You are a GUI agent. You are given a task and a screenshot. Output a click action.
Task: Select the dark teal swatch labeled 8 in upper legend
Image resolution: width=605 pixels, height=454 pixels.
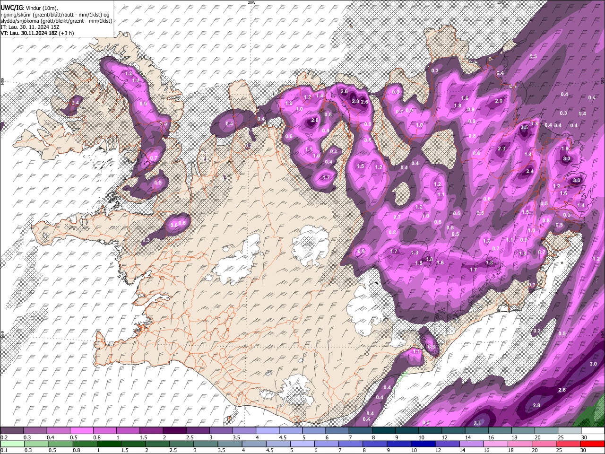click(x=384, y=431)
